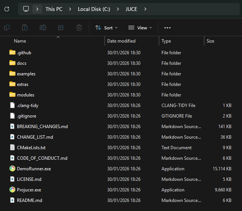Viewport: 242px width, 211px height.
Task: Click the refresh icon in address bar
Action: [7, 9]
